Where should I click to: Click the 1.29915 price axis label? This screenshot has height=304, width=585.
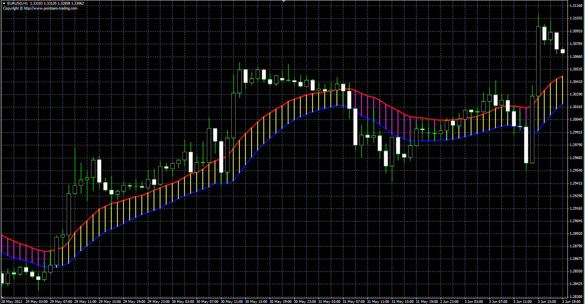coord(575,132)
